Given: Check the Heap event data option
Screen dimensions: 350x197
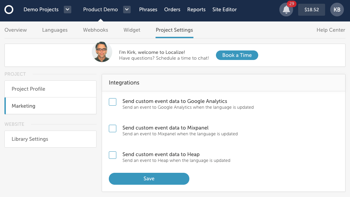Looking at the screenshot, I should point(113,155).
